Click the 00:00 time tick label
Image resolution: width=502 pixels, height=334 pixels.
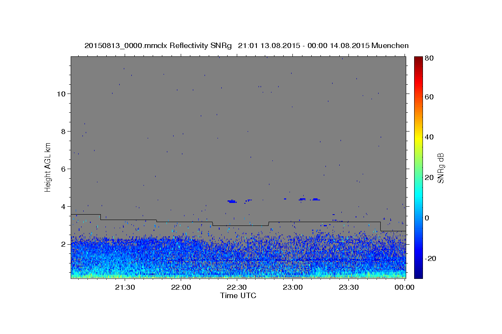tap(405, 287)
